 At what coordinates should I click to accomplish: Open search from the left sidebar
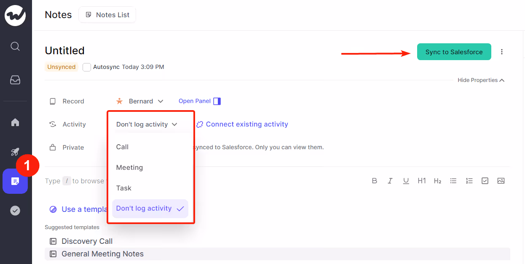(15, 46)
